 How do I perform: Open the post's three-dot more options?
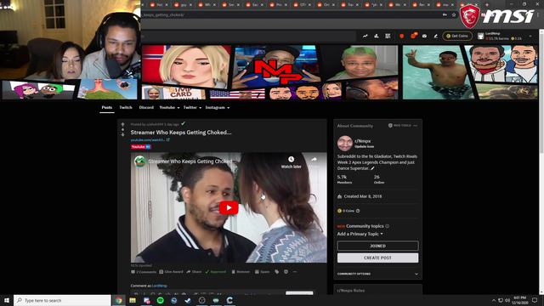click(295, 272)
